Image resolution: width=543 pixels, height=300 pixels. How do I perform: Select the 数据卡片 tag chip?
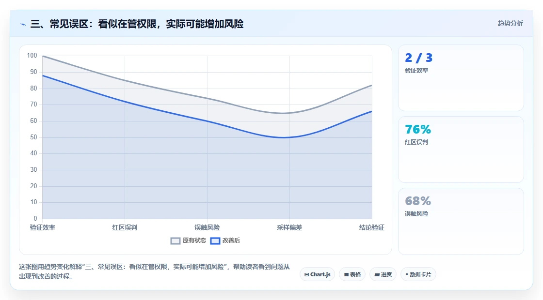pos(418,274)
